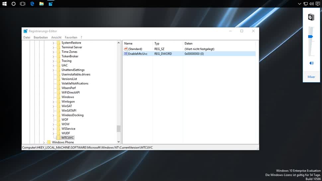Open the Ansicht menu
This screenshot has height=181, width=322.
(x=56, y=37)
